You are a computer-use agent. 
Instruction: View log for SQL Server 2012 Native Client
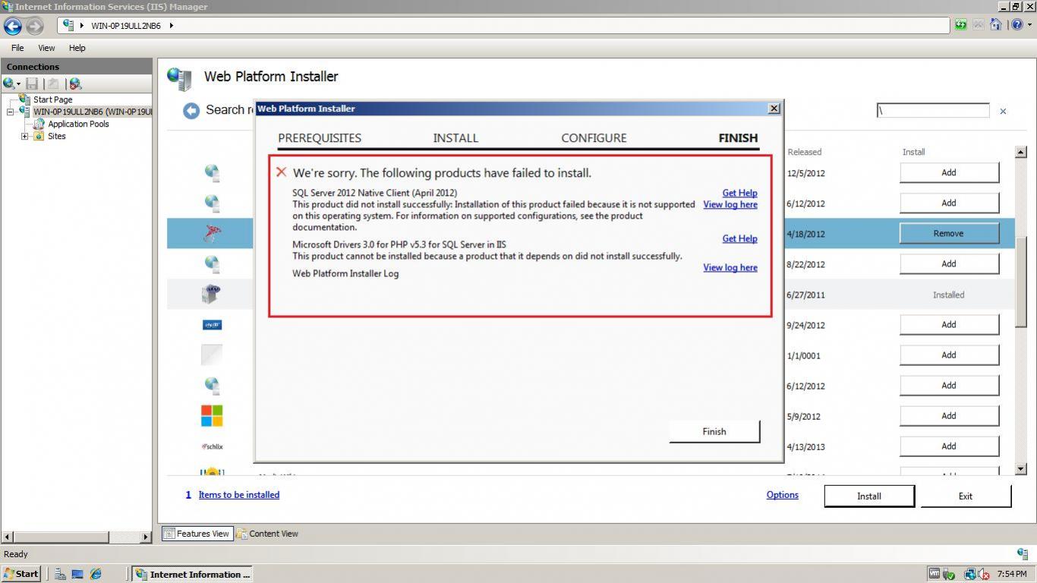(x=730, y=204)
